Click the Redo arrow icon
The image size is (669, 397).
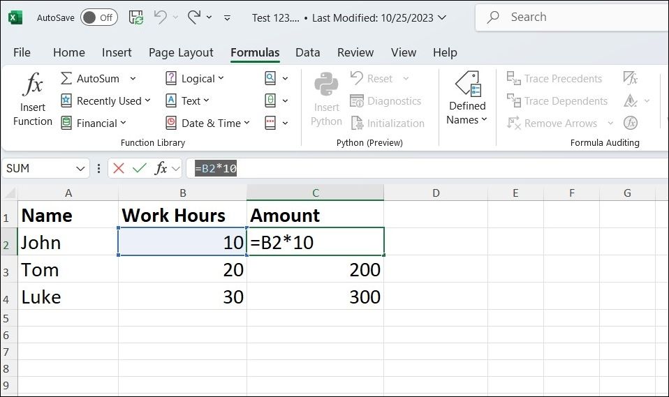(194, 17)
